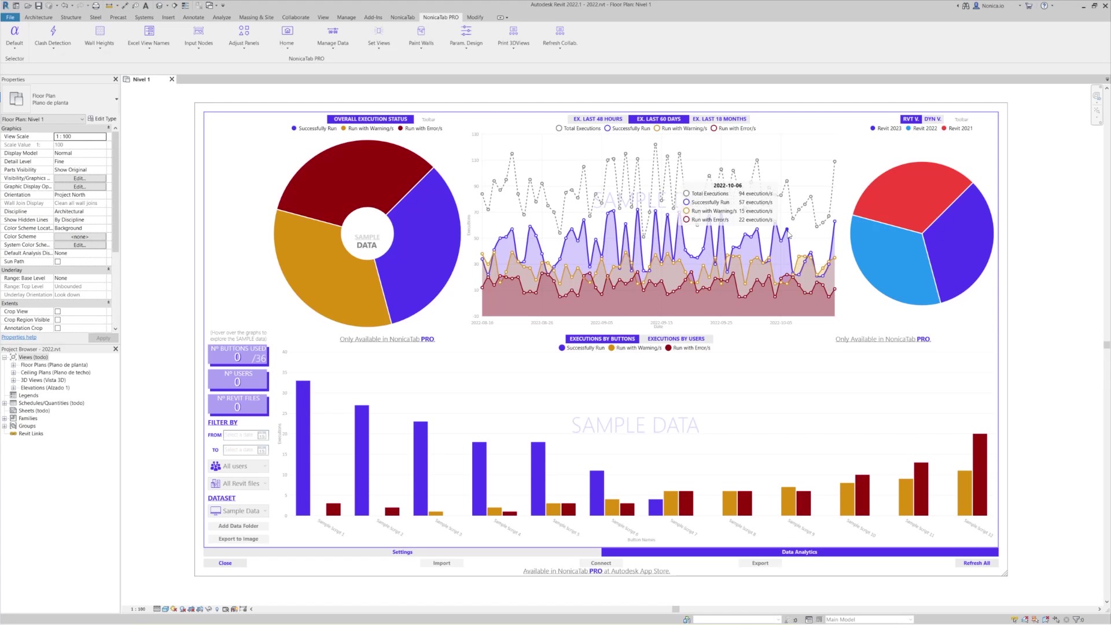Click the Refresh All button
Viewport: 1111px width, 625px height.
pos(976,563)
